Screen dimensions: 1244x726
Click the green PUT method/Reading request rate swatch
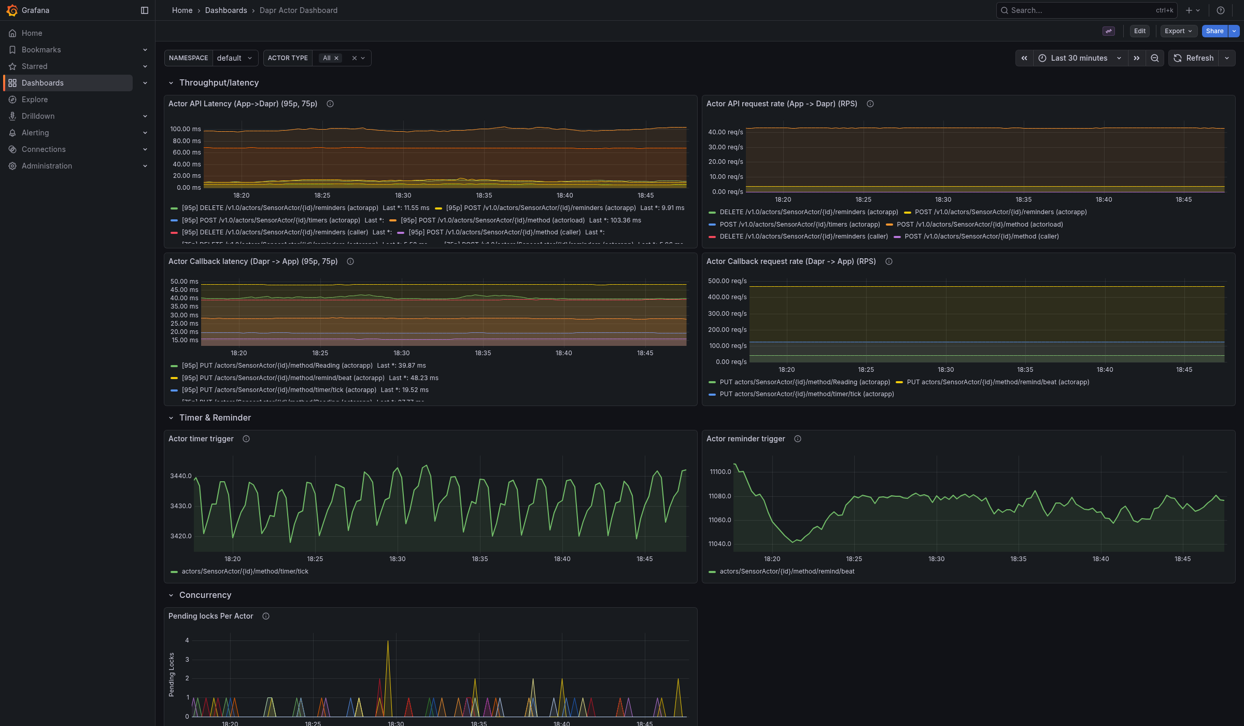click(712, 382)
